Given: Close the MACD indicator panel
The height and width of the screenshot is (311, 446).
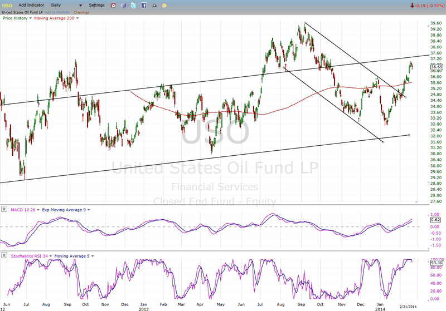Looking at the screenshot, I should point(4,209).
